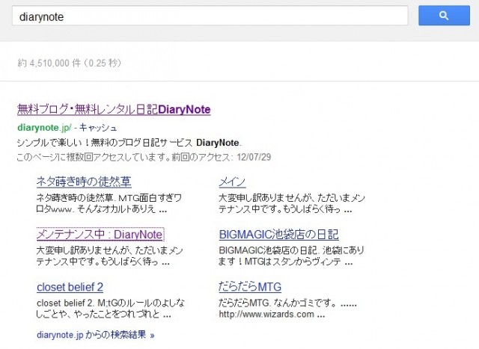
Task: Open the メンテナンス中 : DiaryNote sitelink
Action: [x=100, y=235]
